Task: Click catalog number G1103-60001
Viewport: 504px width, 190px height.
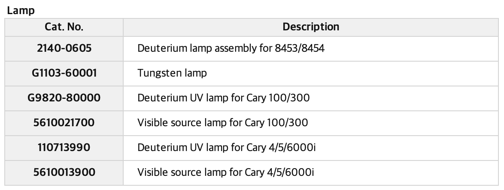Action: (x=64, y=73)
